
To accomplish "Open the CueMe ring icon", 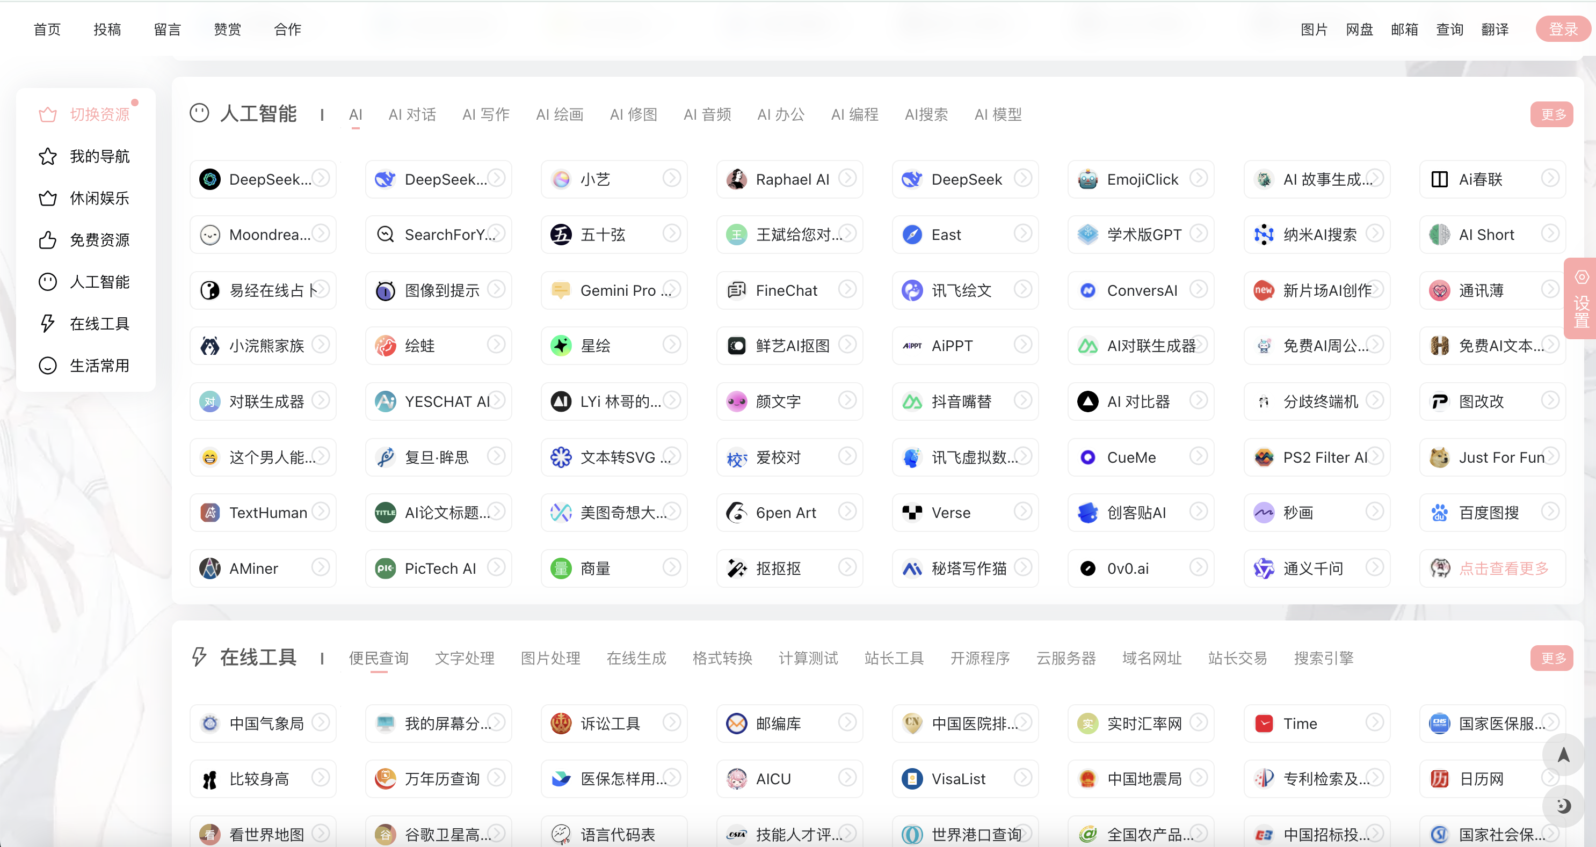I will [x=1087, y=457].
